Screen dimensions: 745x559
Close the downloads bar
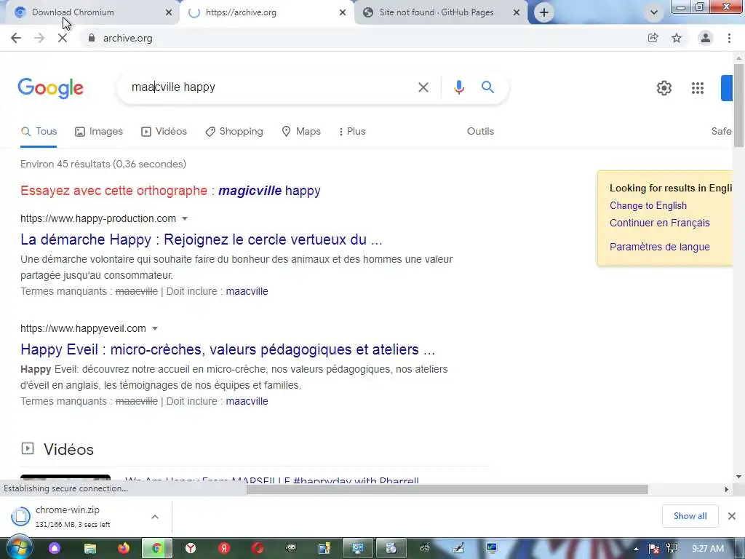point(732,516)
